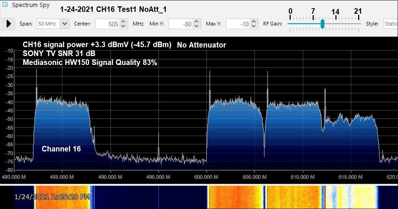Viewport: 398px width, 209px height.
Task: Click the Channel 16 signal block
Action: coord(61,126)
